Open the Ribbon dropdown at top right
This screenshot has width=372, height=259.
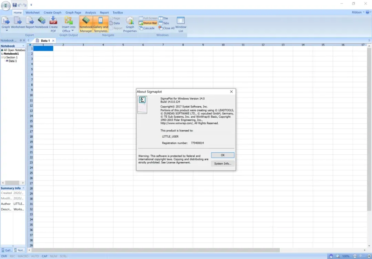[x=358, y=12]
